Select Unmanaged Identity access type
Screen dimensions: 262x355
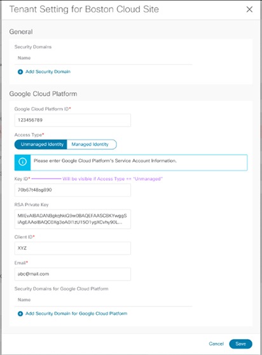click(41, 144)
